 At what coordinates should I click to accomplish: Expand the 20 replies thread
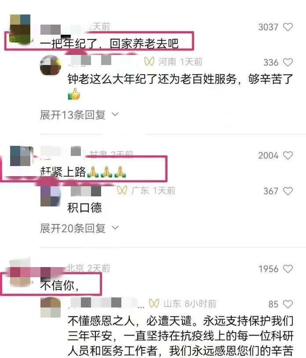[x=79, y=228]
